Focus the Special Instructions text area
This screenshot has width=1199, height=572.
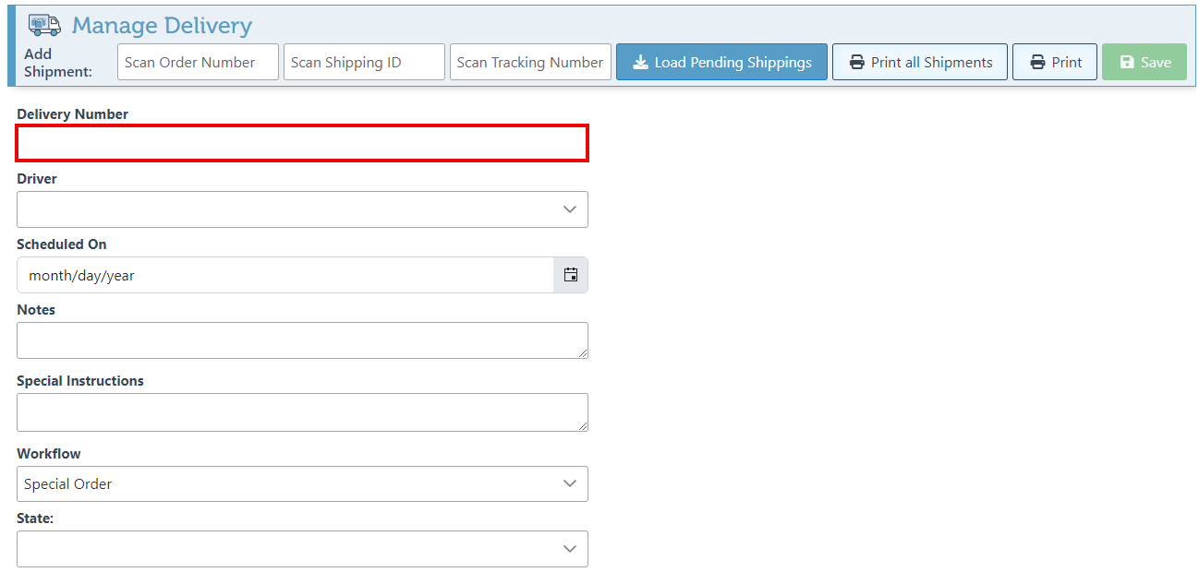click(x=302, y=412)
